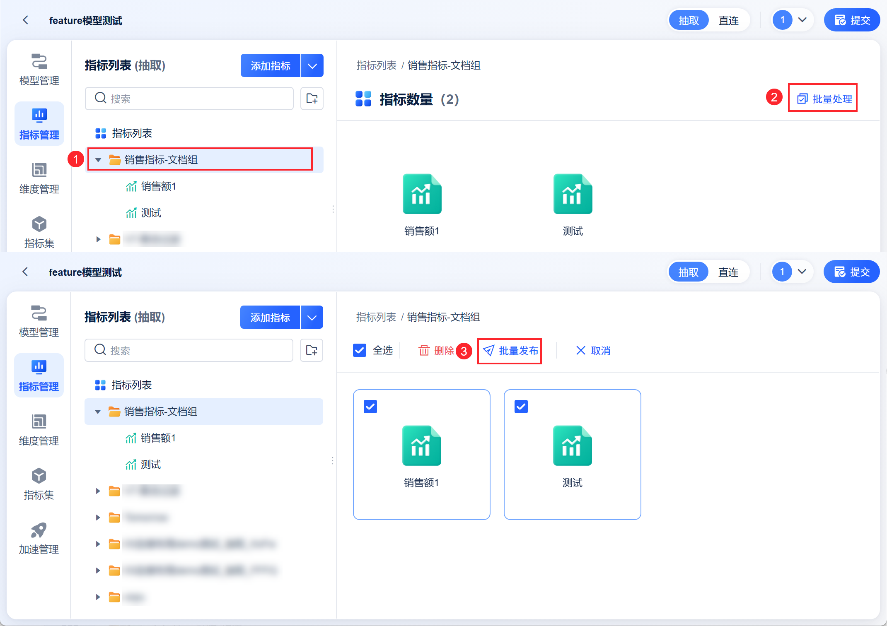887x626 pixels.
Task: Open the version 1 dropdown in top header
Action: point(802,20)
